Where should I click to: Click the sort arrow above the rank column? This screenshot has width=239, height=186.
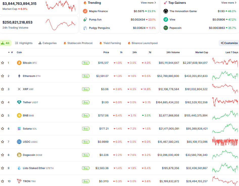tap(8, 52)
